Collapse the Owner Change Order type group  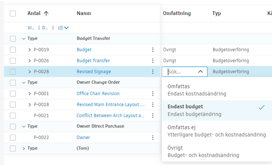(24, 82)
